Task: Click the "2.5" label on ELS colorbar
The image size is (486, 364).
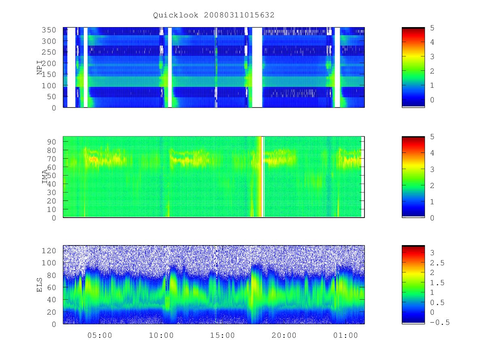Action: tap(437, 263)
